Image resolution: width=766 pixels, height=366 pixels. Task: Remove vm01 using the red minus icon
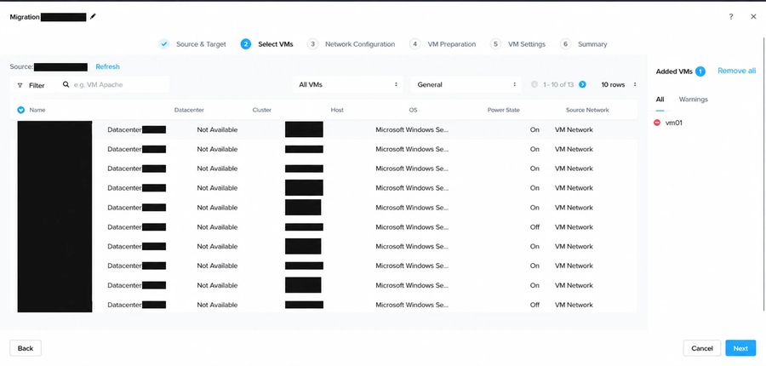657,123
